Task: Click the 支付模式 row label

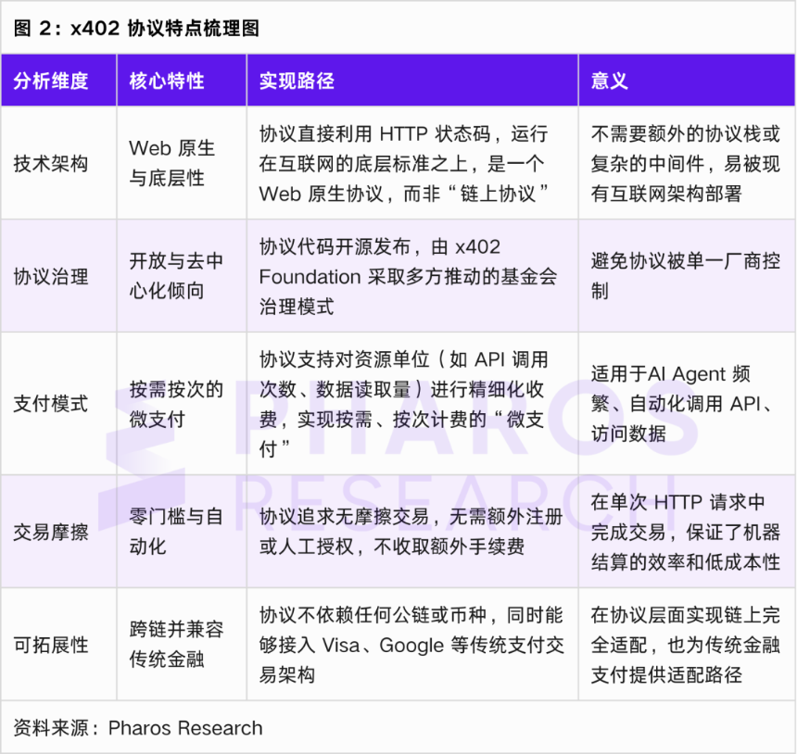Action: (51, 404)
